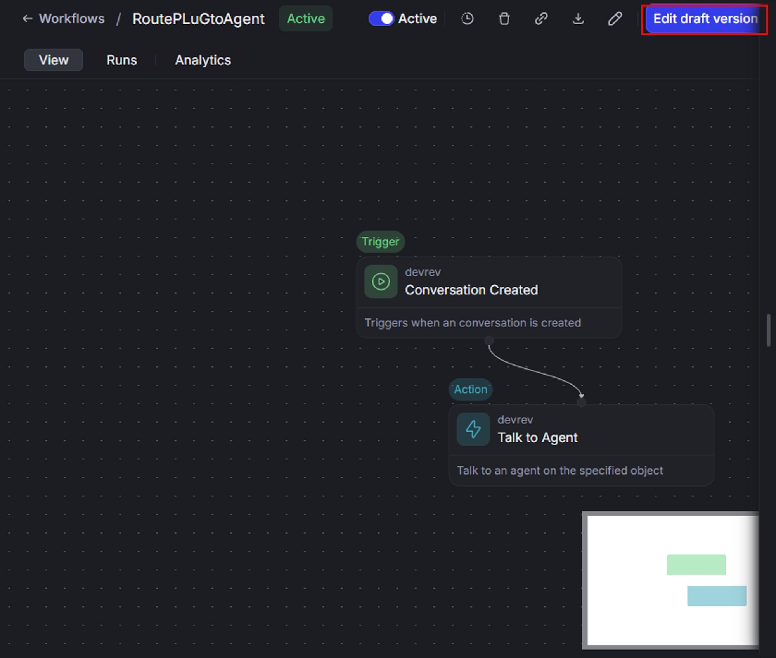Click the Talk to Agent lightning icon
Screen dimensions: 776x658
click(473, 429)
